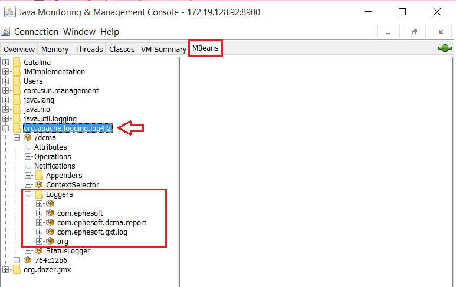This screenshot has height=287, width=456.
Task: Collapse the org.apache.logging.log4j2 node
Action: (5, 128)
